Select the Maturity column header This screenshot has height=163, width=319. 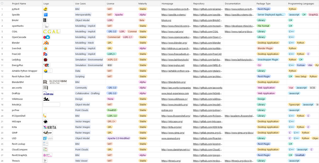tap(143, 4)
